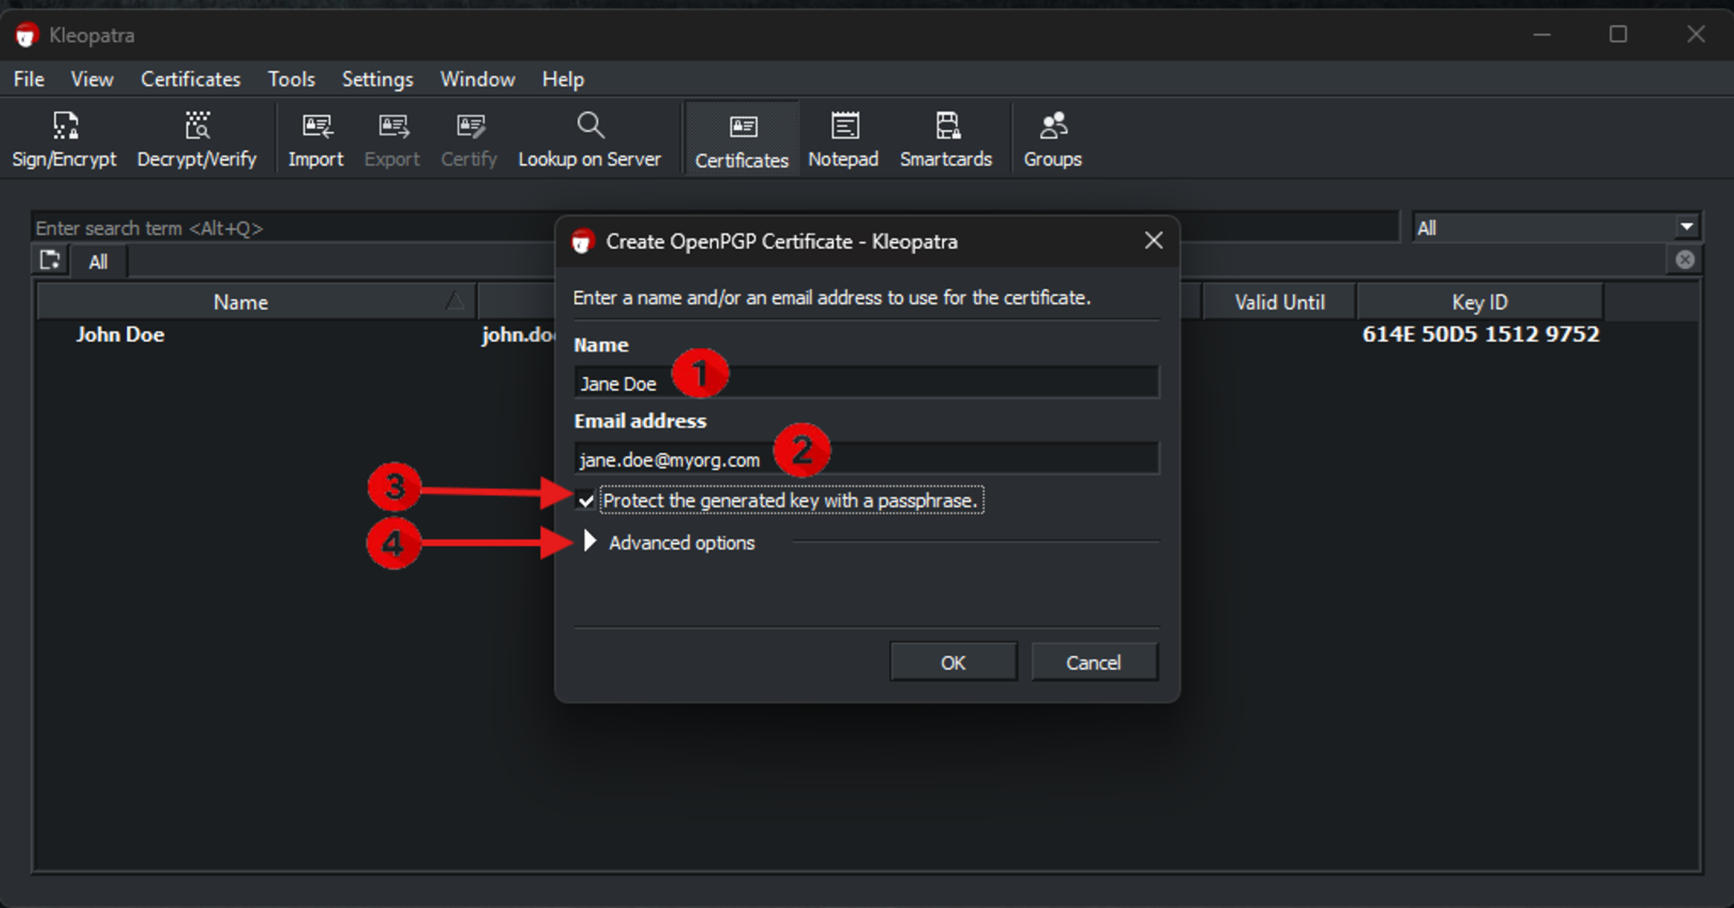1734x908 pixels.
Task: Minimize the Kleopatra main window
Action: click(1542, 34)
